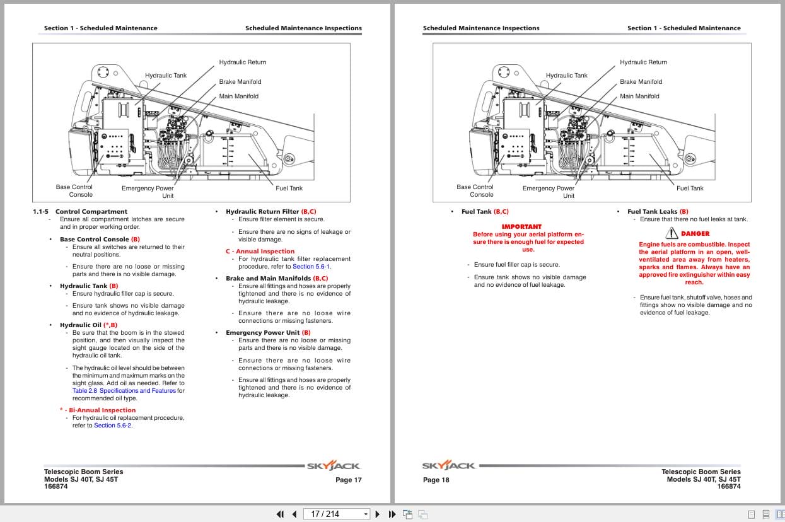The height and width of the screenshot is (522, 785).
Task: Click the Hydraulic Return label on the diagram
Action: 242,62
